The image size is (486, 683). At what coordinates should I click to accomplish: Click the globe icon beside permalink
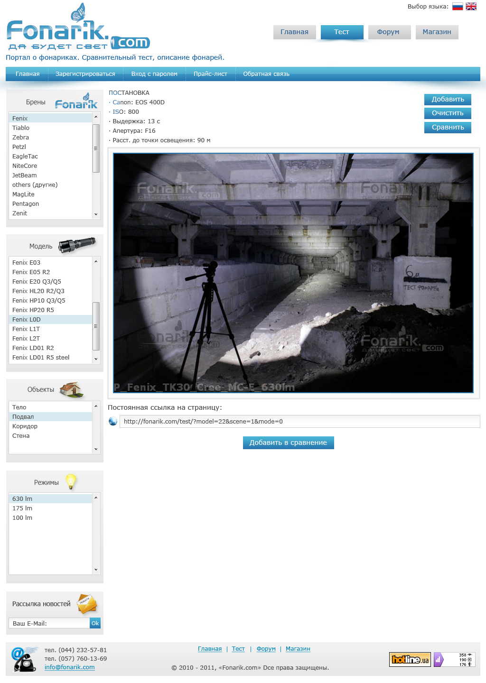[113, 421]
